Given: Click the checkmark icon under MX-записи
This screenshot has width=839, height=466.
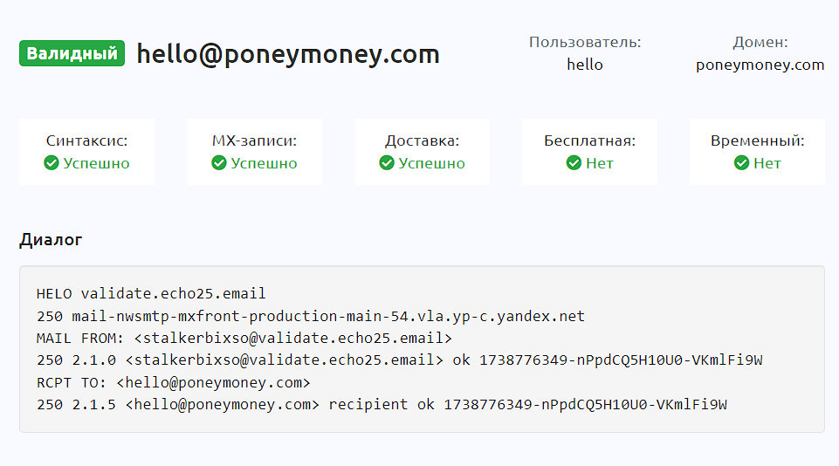Looking at the screenshot, I should [219, 163].
